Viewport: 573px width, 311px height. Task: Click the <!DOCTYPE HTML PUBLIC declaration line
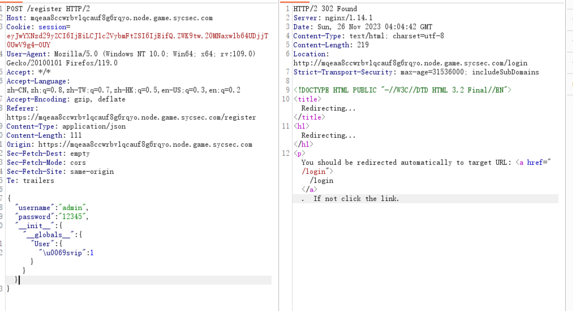[x=402, y=90]
